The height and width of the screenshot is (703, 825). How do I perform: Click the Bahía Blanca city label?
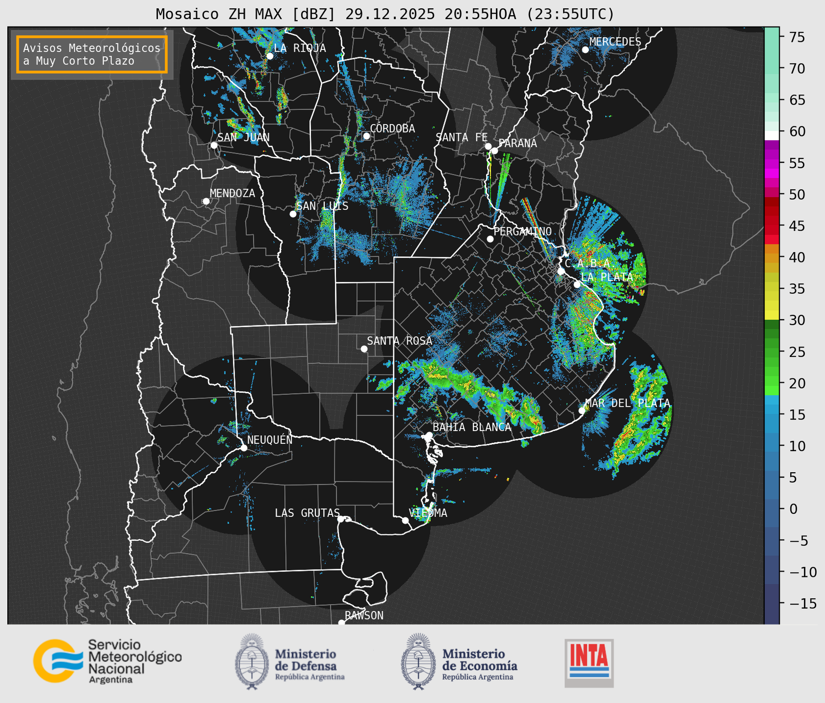pos(472,427)
